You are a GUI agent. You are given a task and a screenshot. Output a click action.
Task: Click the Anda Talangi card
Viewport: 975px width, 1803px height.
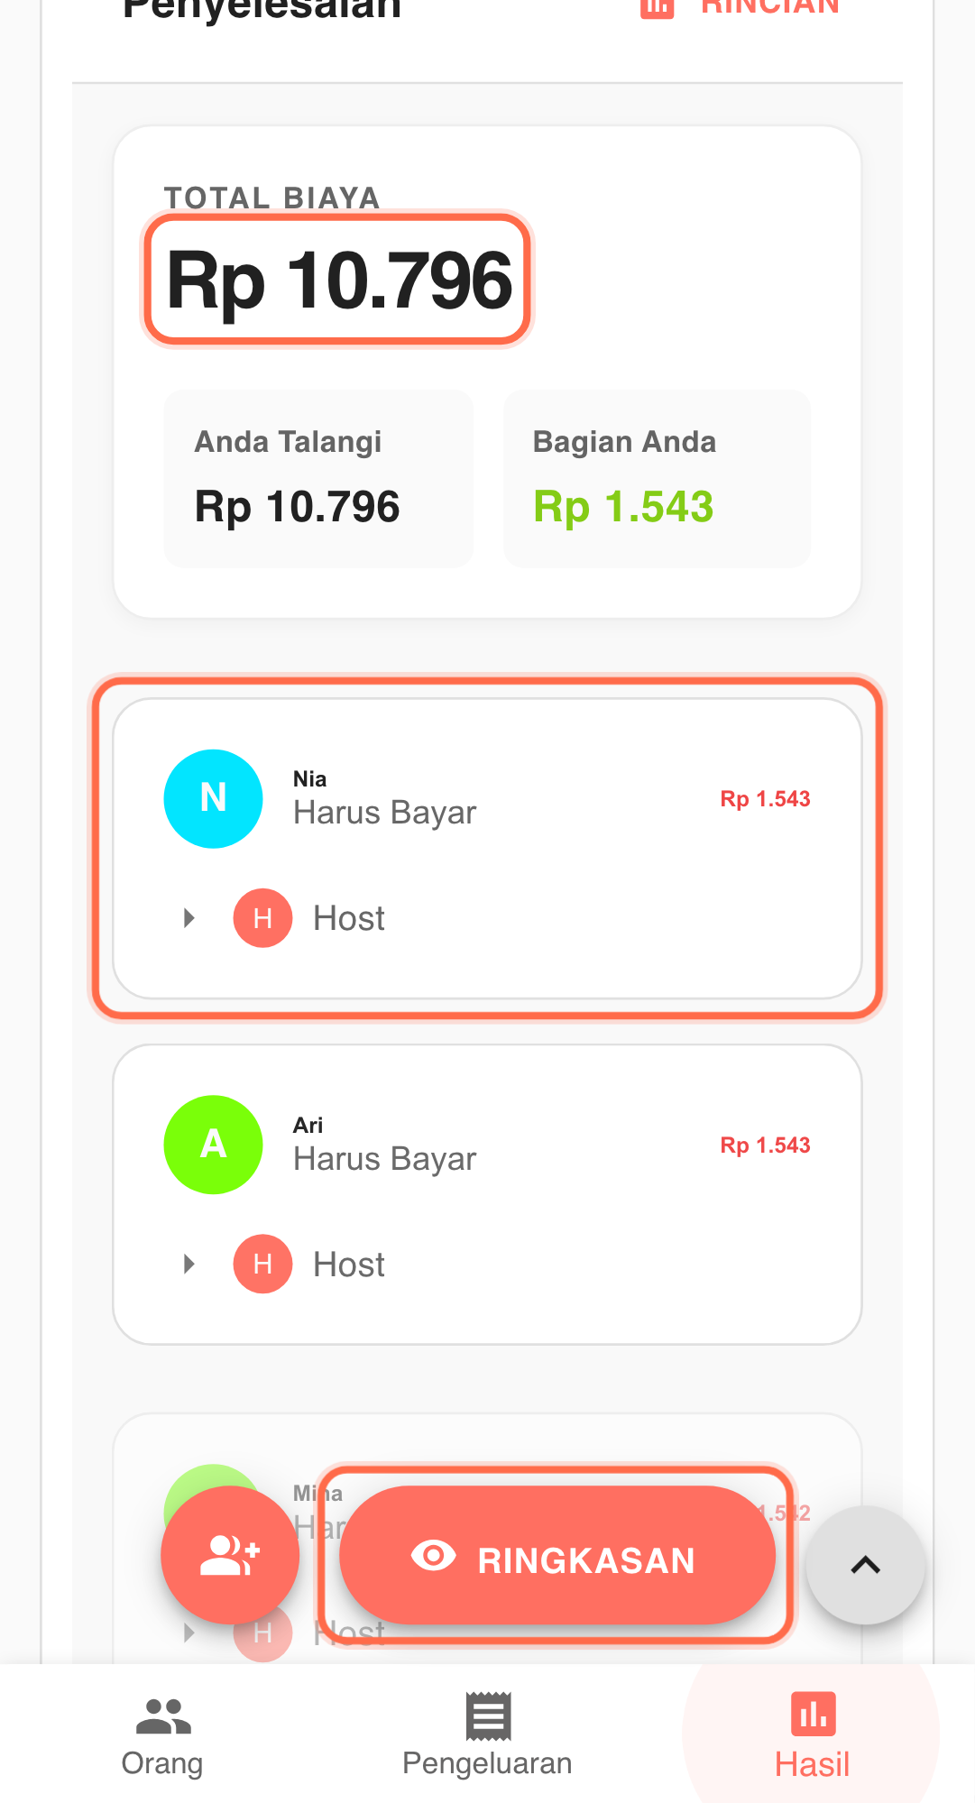click(317, 478)
